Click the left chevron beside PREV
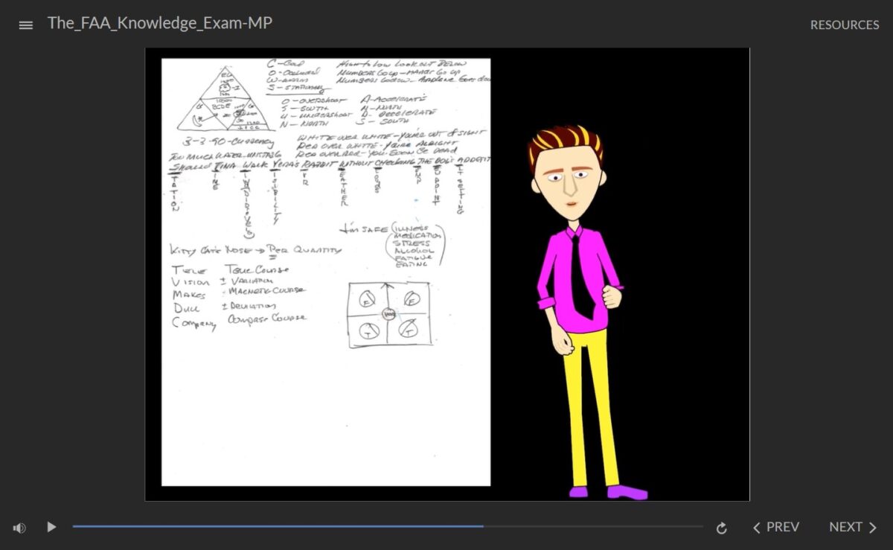Screen dimensions: 893x550 pyautogui.click(x=756, y=528)
